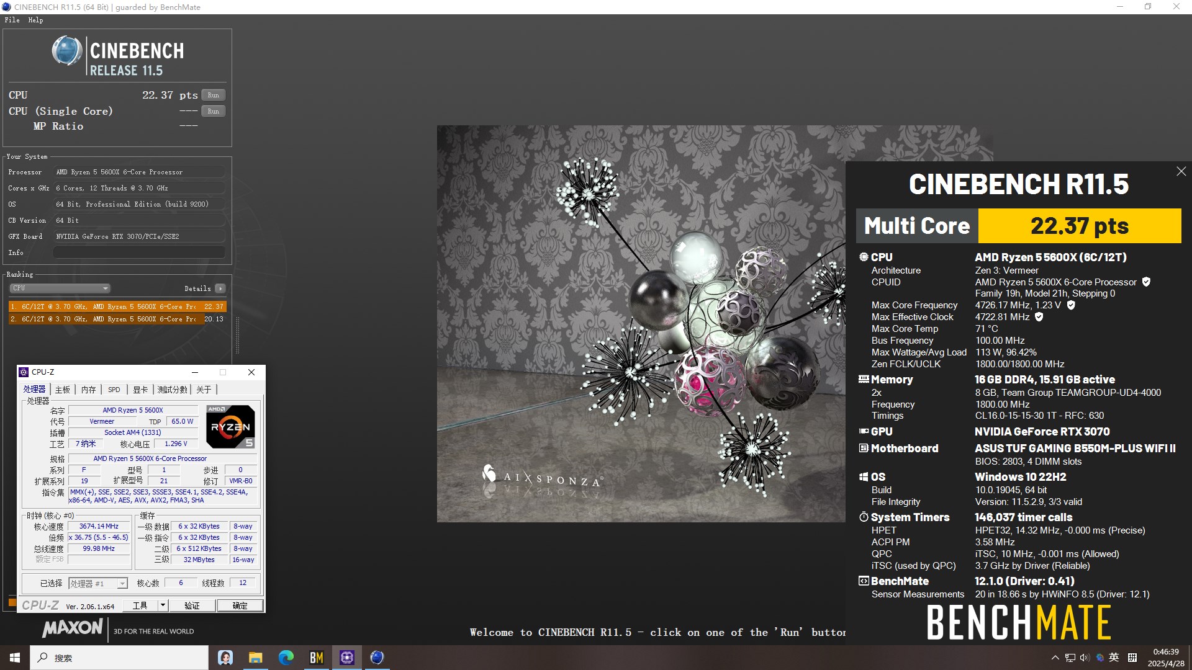Click the System Timers stopwatch icon
Screen dimensions: 1192x670
(x=864, y=517)
